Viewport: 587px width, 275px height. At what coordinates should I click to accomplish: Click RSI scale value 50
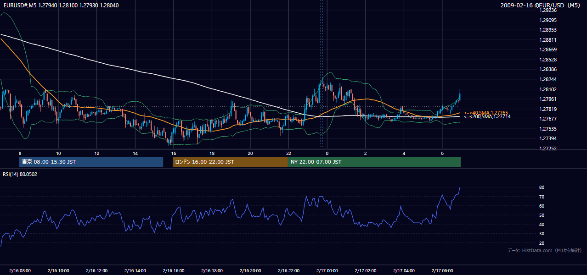coord(542,215)
